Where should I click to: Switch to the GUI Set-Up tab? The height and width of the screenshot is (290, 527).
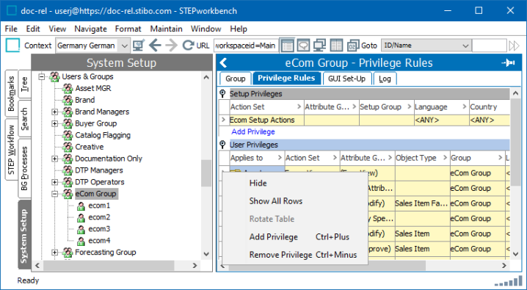pyautogui.click(x=347, y=79)
